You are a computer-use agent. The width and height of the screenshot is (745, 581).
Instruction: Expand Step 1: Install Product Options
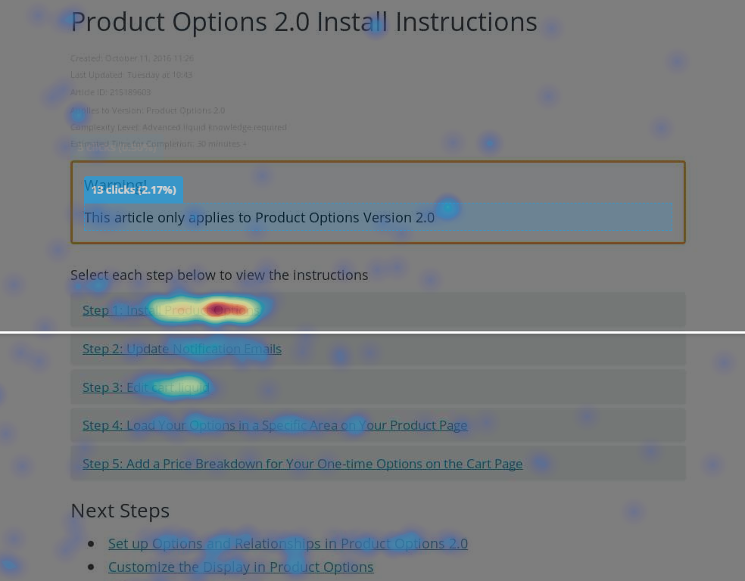pos(171,310)
